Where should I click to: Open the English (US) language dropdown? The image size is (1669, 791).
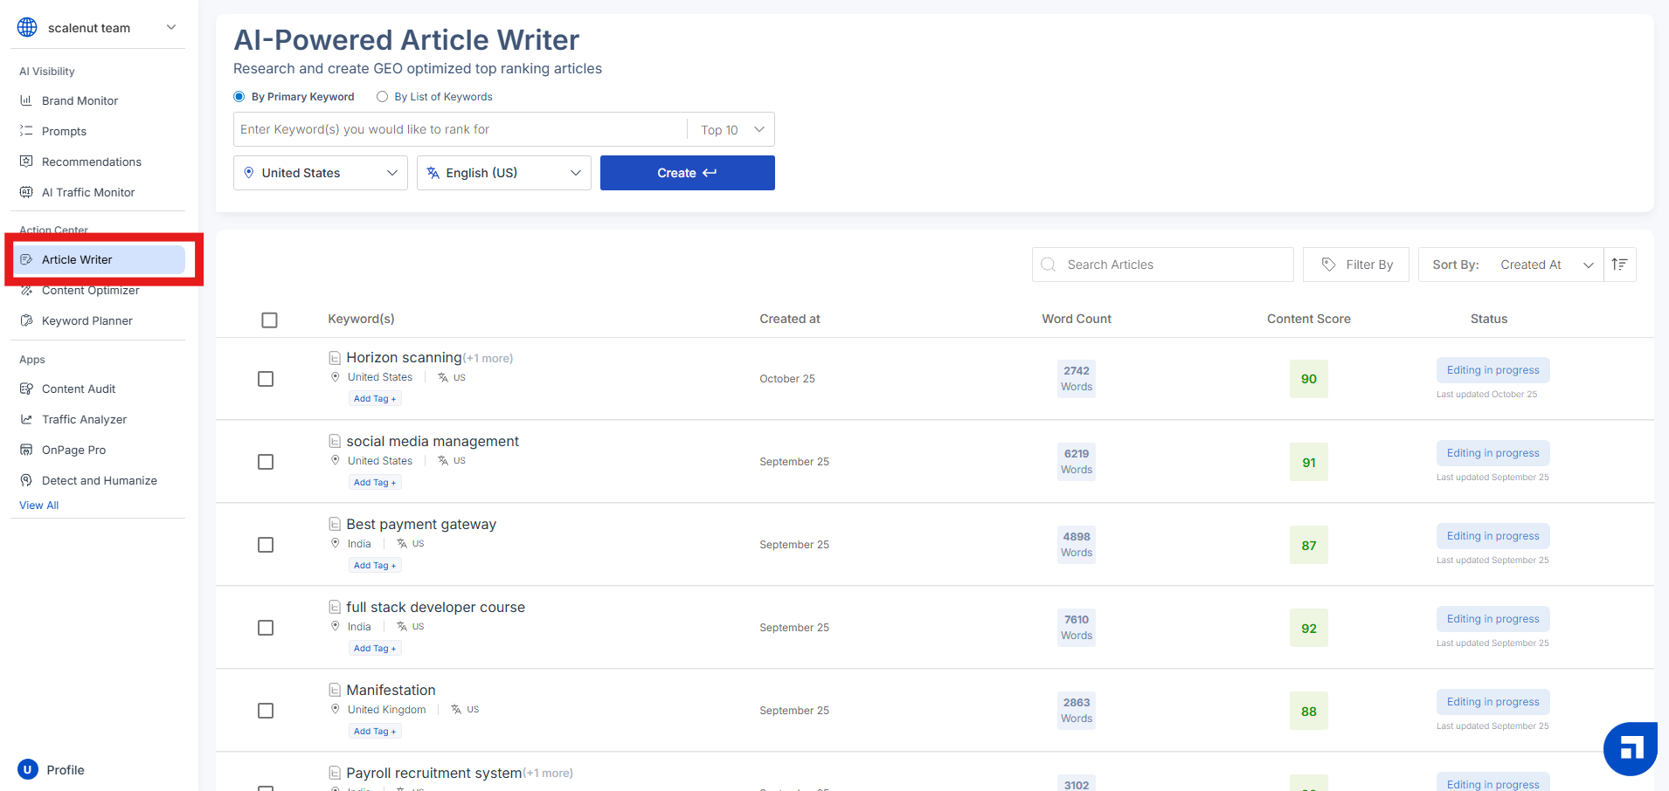pyautogui.click(x=503, y=173)
